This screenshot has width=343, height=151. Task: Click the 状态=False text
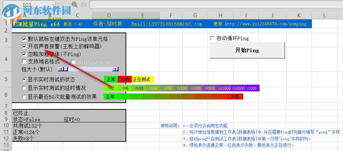27,120
